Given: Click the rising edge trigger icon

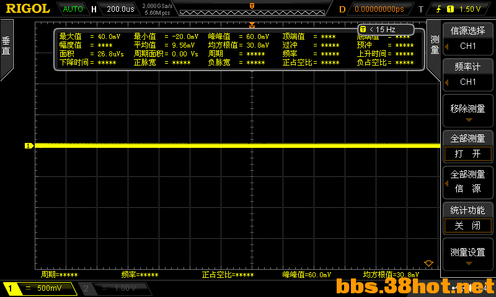Looking at the screenshot, I should click(x=438, y=9).
